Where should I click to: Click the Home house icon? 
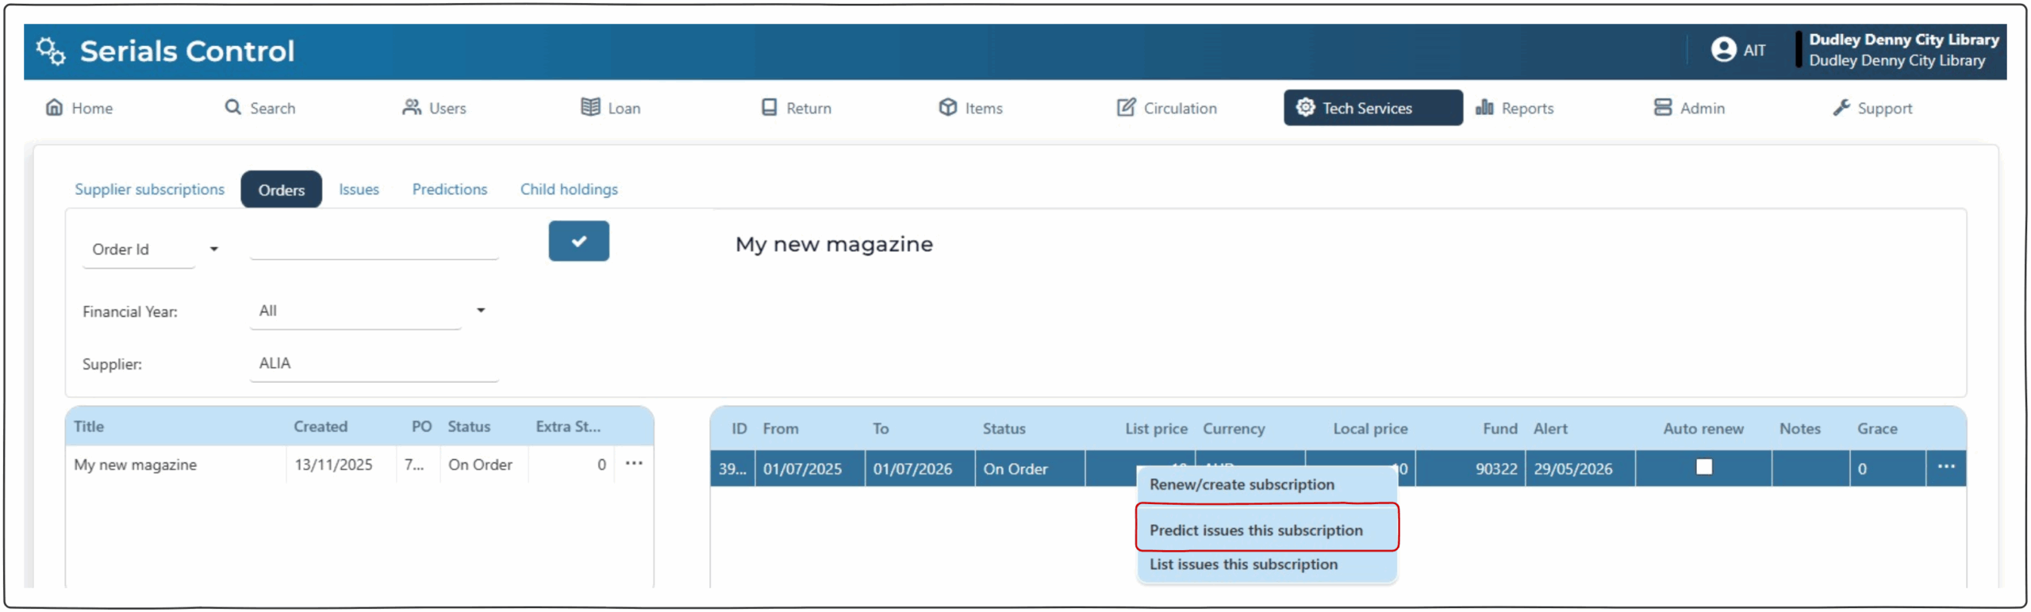(54, 108)
